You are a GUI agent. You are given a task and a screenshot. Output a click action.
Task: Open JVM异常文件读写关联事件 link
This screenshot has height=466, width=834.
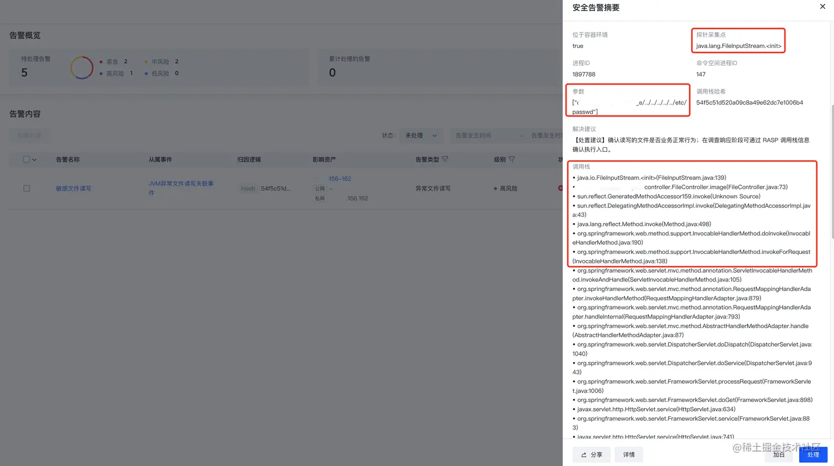click(x=181, y=188)
